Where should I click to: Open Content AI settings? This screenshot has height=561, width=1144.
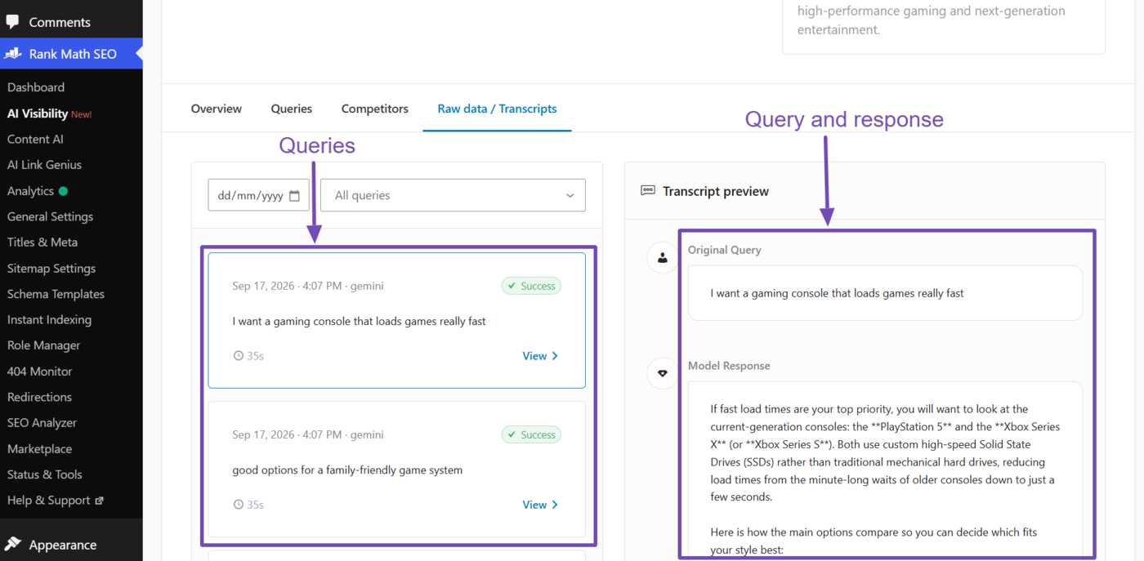tap(35, 139)
